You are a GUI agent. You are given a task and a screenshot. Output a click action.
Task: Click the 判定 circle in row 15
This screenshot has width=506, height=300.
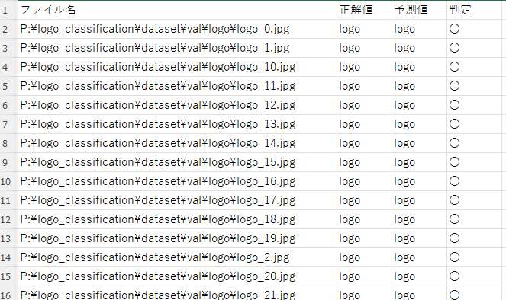pyautogui.click(x=454, y=276)
